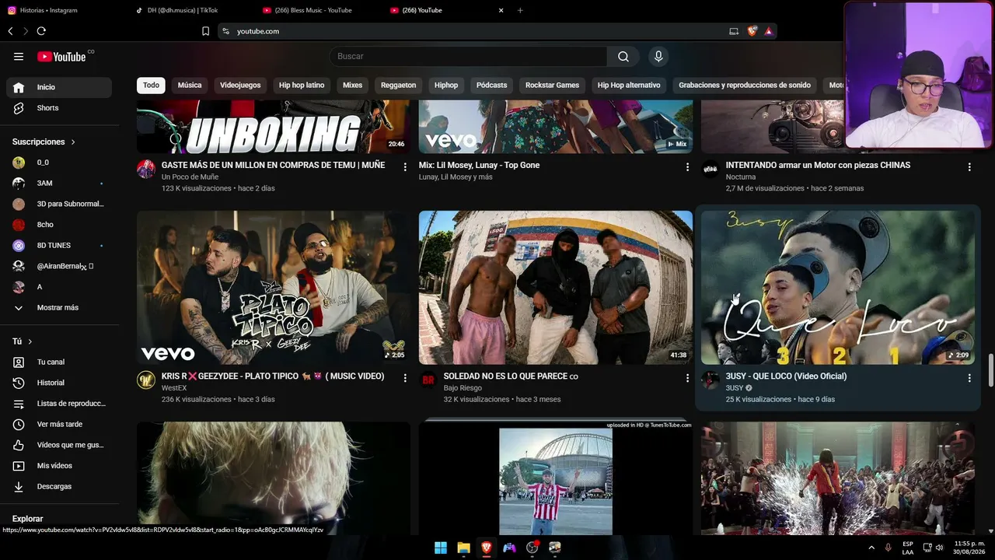Click the Plato Tipico video thumbnail
The image size is (995, 560).
[x=274, y=288]
